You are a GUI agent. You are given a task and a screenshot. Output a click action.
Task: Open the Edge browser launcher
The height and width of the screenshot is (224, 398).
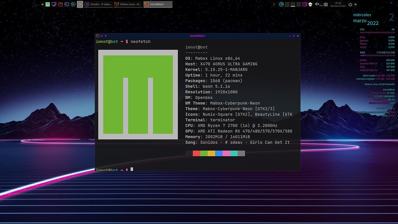[x=73, y=5]
